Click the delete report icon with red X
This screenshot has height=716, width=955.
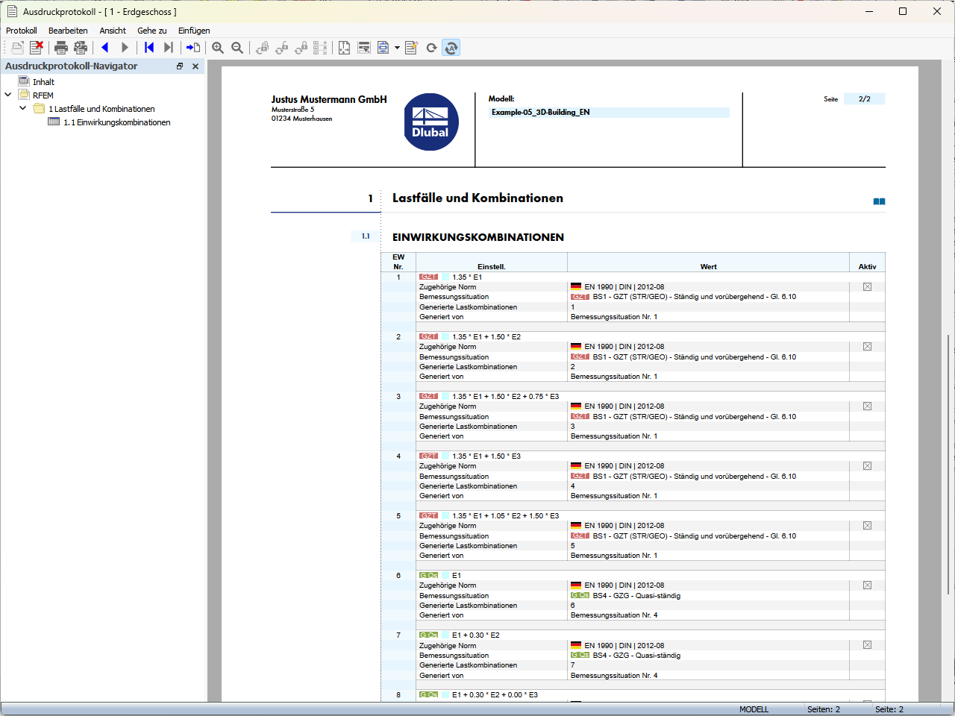37,48
